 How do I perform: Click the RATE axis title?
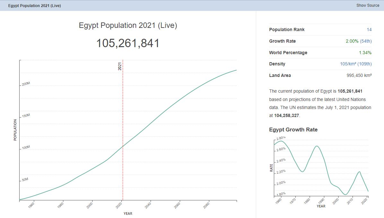(x=271, y=168)
